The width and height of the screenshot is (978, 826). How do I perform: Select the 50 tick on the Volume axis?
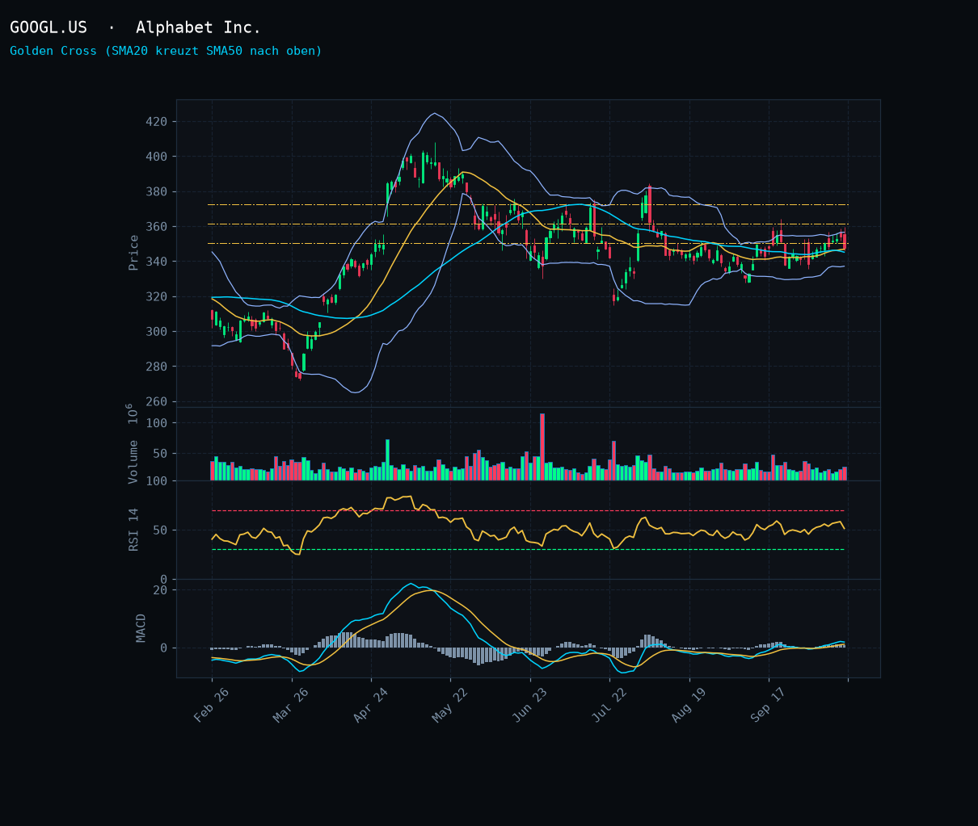160,454
